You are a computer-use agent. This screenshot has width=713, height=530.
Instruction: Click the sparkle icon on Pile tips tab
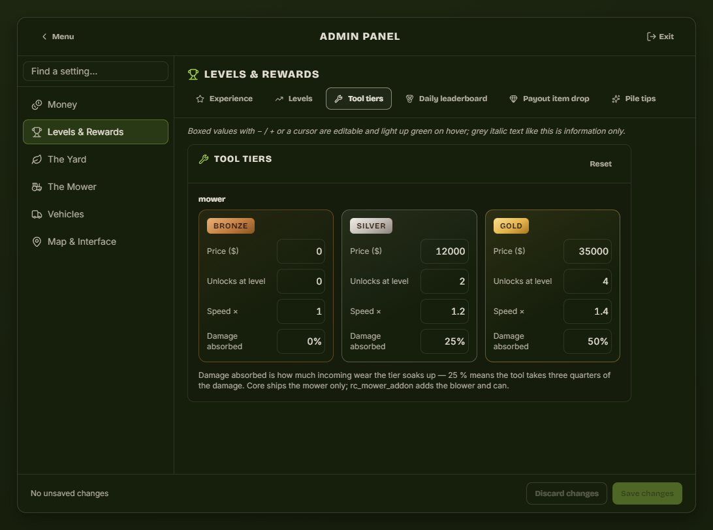616,99
